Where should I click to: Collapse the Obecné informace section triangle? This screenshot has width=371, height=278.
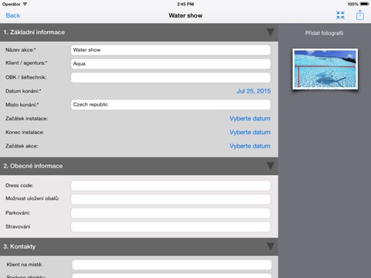pos(271,166)
